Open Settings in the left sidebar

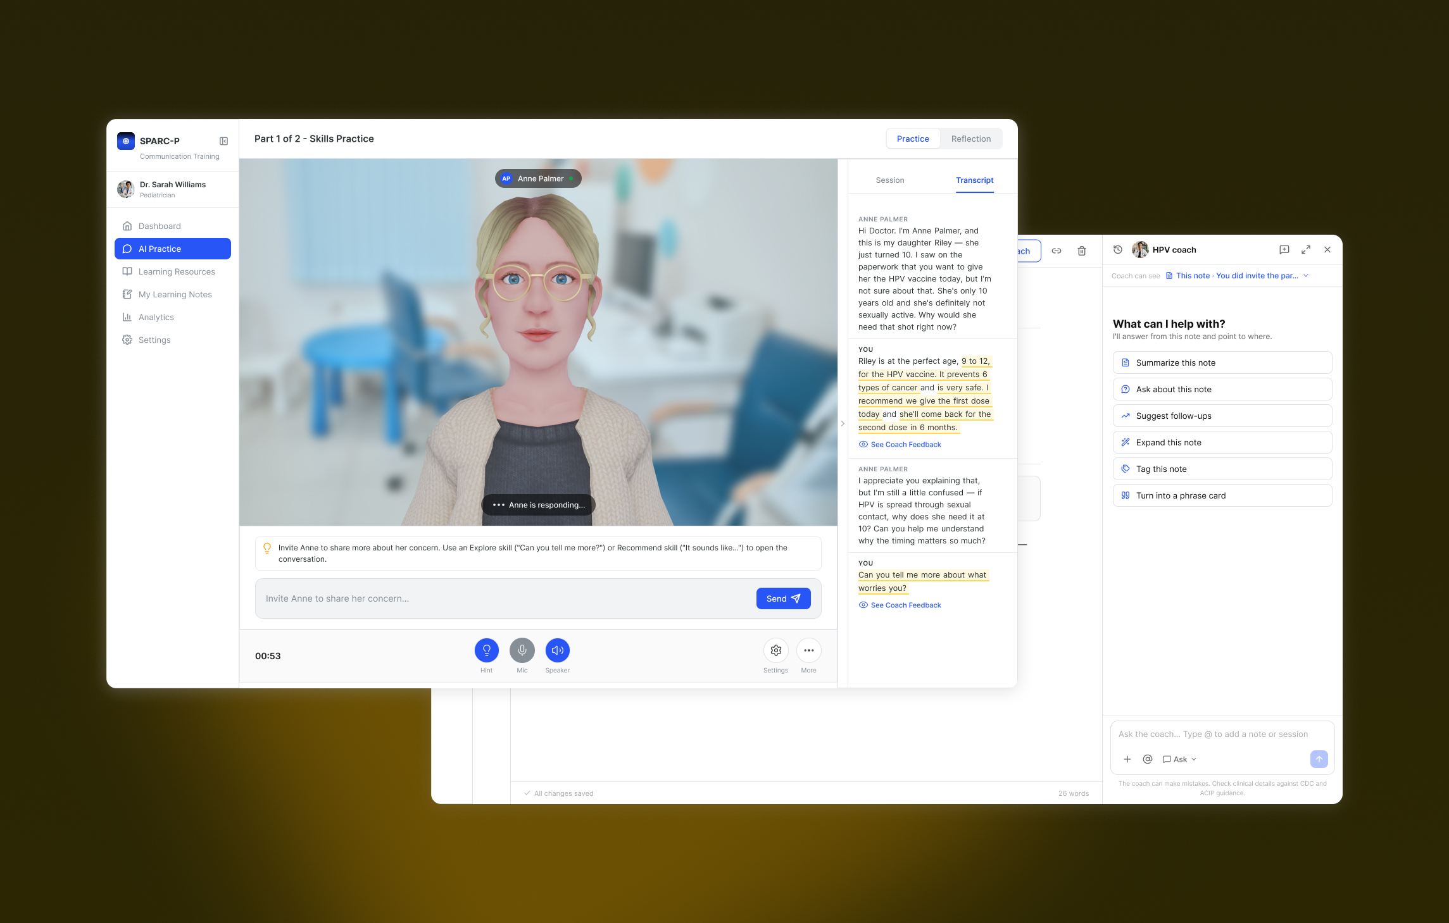(172, 340)
